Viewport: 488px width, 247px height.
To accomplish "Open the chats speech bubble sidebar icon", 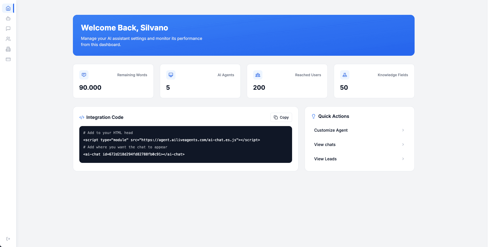I will tap(8, 29).
